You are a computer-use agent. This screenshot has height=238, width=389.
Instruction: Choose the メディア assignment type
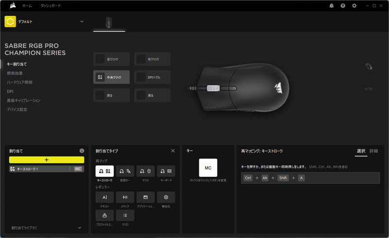tap(125, 197)
